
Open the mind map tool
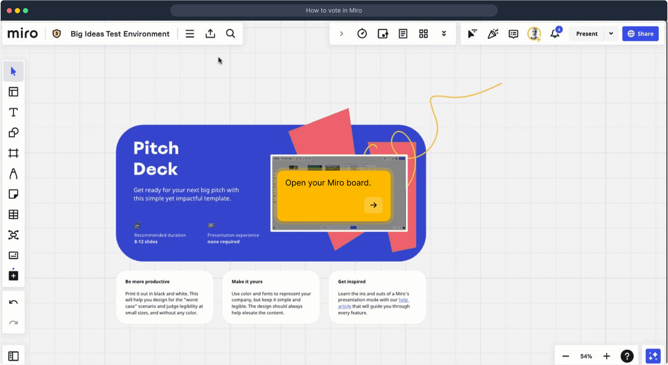coord(14,235)
